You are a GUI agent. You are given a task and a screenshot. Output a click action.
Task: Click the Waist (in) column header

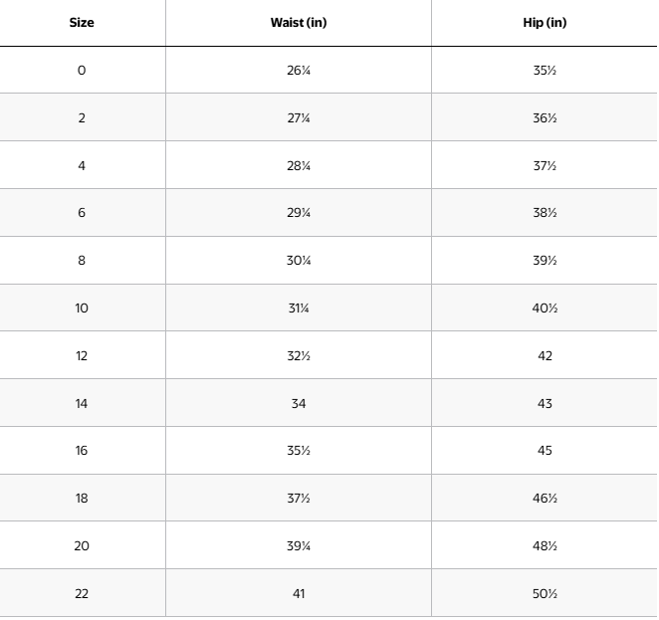click(299, 23)
